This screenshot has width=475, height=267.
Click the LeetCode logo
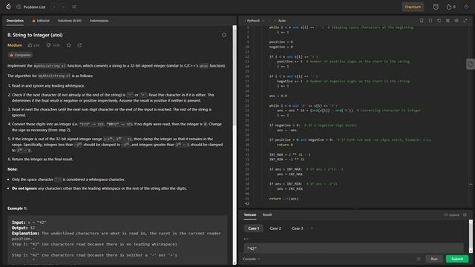[8, 7]
